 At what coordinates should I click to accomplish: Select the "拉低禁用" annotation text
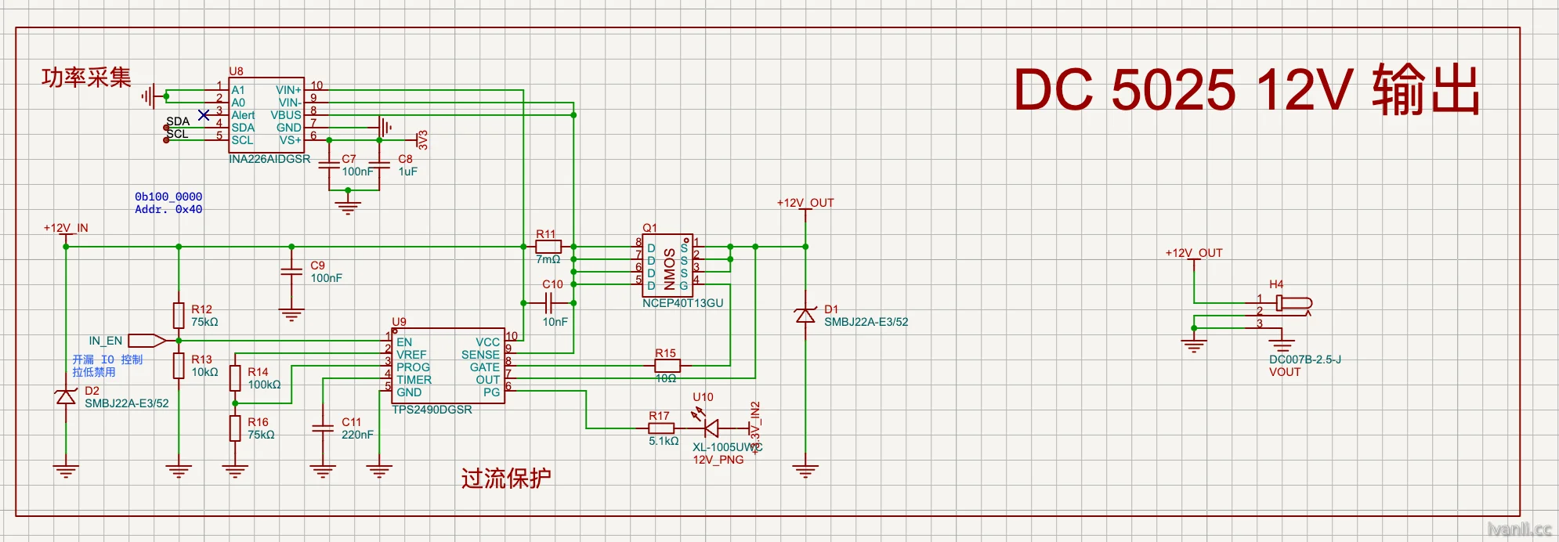point(94,372)
